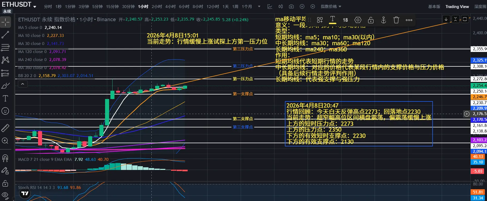Select the crosshair cursor tool
The image size is (487, 201).
click(5, 22)
